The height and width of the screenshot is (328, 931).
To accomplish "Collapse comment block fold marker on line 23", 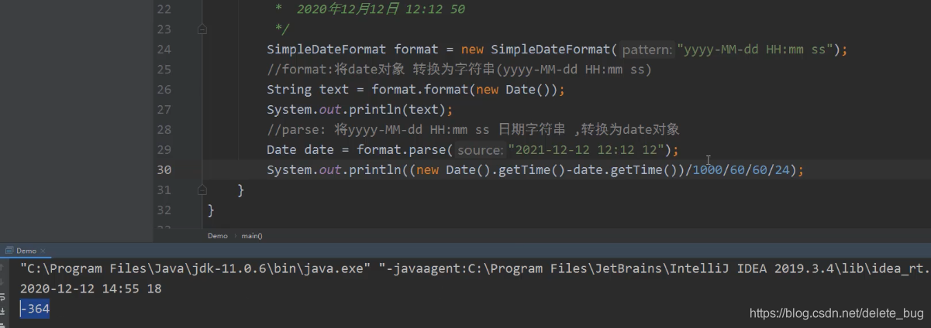I will [x=202, y=29].
